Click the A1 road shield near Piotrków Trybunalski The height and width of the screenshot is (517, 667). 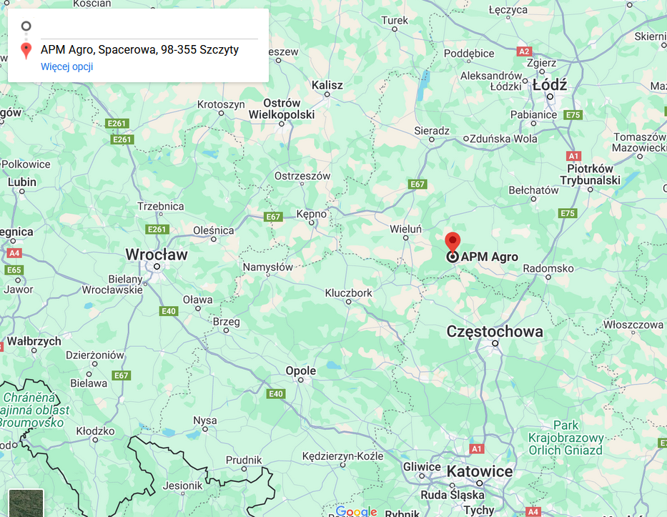(x=573, y=156)
